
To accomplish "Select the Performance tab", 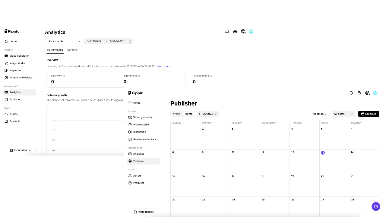I will (55, 50).
